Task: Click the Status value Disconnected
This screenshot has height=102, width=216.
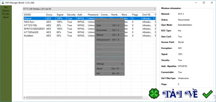Action: click(x=184, y=20)
